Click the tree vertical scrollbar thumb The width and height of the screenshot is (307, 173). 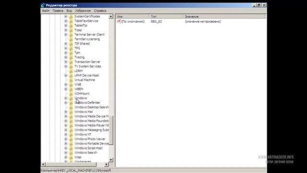coord(111,130)
